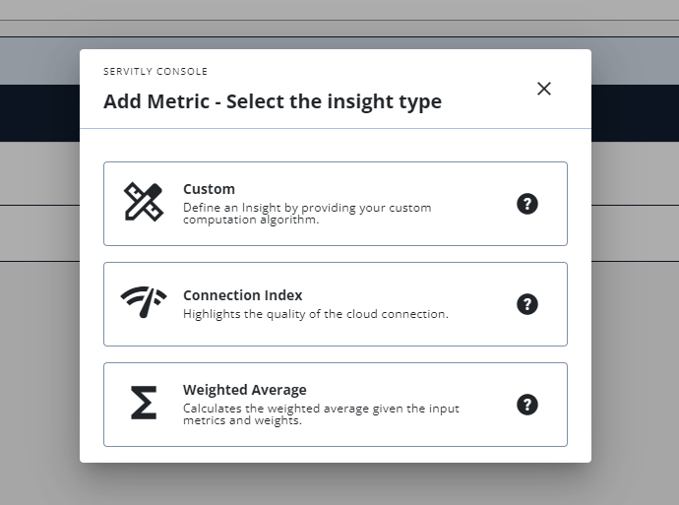This screenshot has height=505, width=679.
Task: Click the sigma Weighted Average icon
Action: point(144,404)
